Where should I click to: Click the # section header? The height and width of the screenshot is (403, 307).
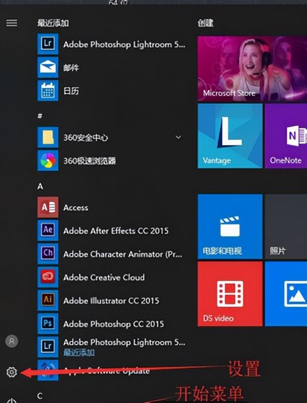40,116
